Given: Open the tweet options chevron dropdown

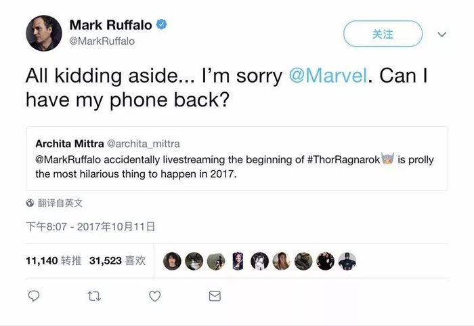Looking at the screenshot, I should coord(442,34).
